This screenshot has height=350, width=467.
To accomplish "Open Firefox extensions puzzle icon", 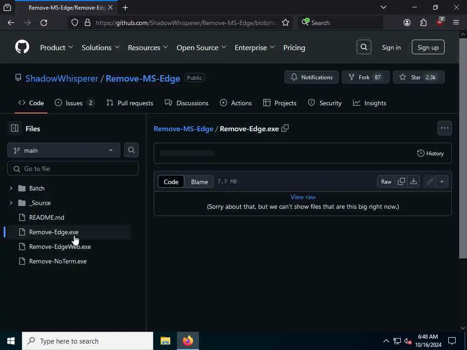I will (x=423, y=23).
